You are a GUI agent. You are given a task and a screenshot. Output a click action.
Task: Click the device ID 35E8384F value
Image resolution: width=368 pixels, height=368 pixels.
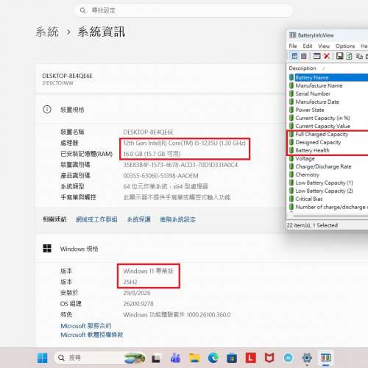pyautogui.click(x=180, y=165)
